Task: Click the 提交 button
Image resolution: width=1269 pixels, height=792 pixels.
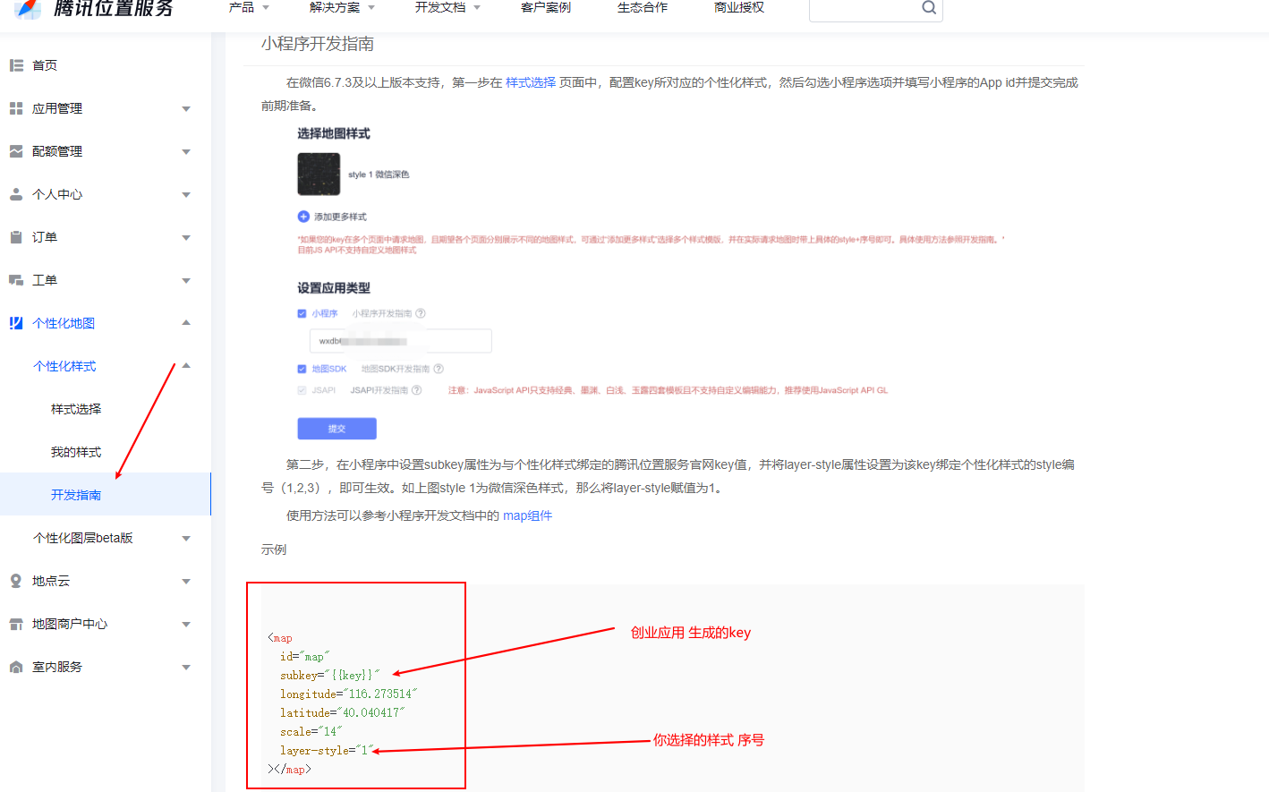Action: point(336,428)
